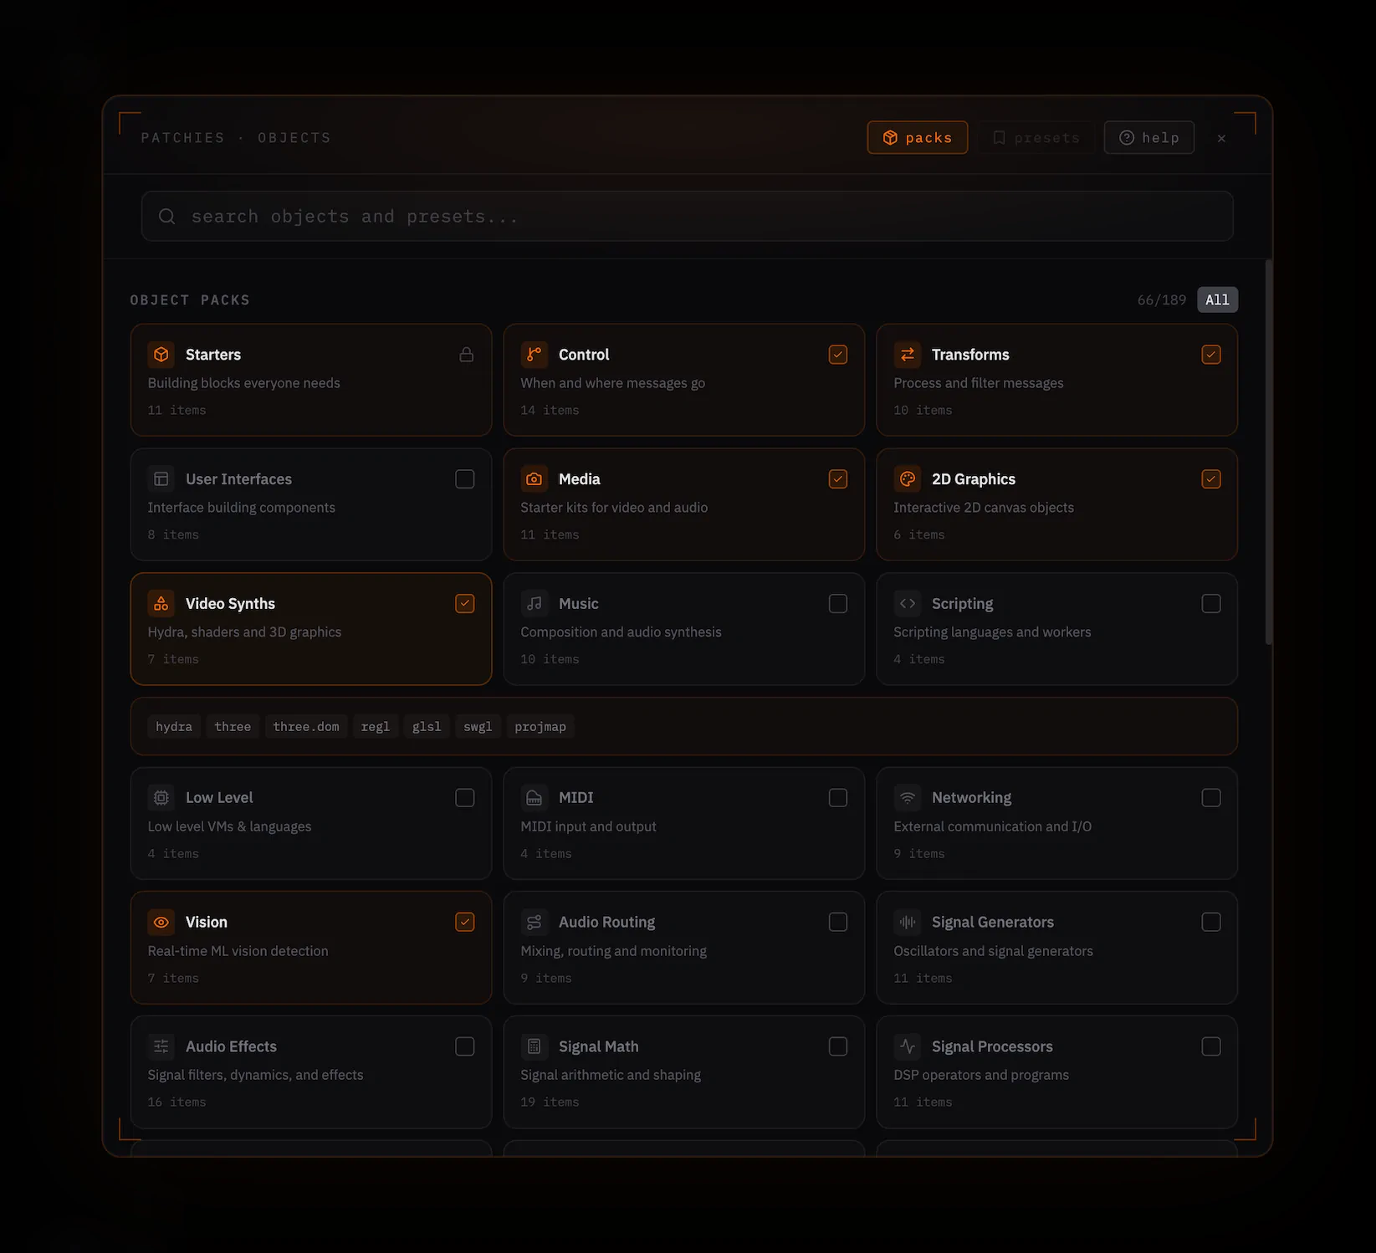Screen dimensions: 1376x1253
Task: Uncheck the Control pack checkbox
Action: [837, 355]
